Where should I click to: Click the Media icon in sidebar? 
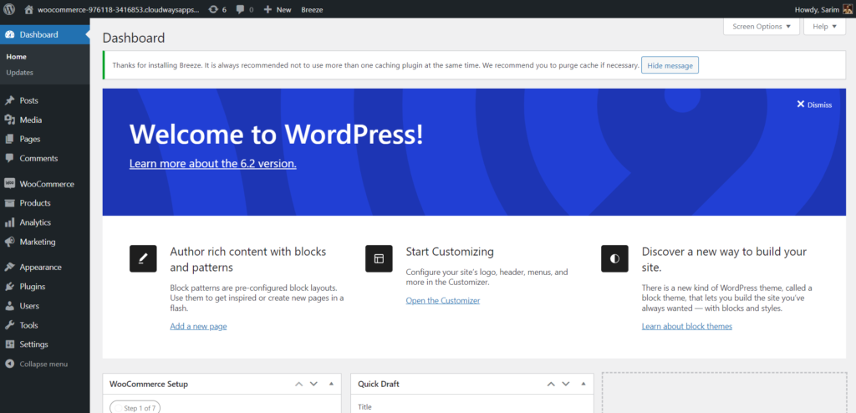point(9,120)
